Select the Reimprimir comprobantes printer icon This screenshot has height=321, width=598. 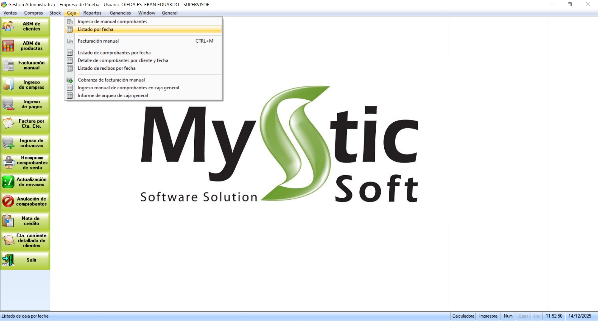click(8, 163)
